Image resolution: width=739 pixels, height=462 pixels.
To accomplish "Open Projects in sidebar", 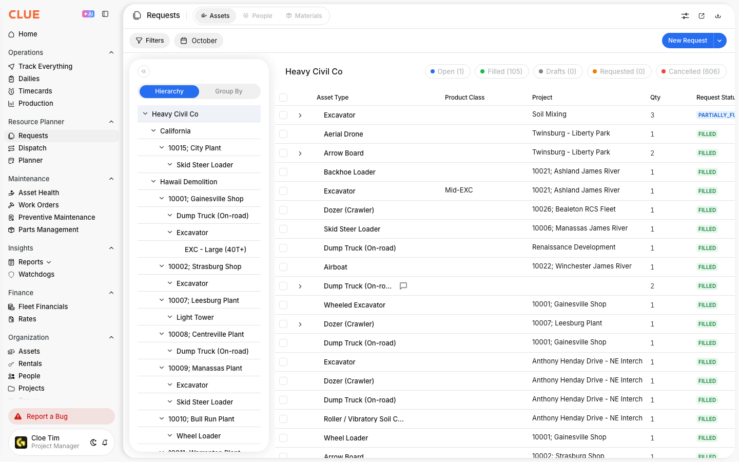I will click(31, 388).
